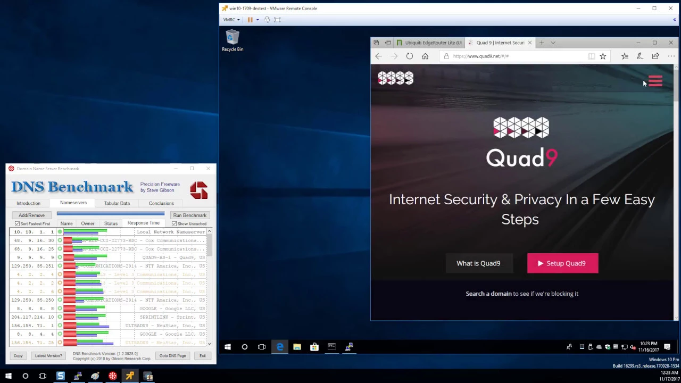Open File Explorer on the guest taskbar
Screen dimensions: 681x383
[x=297, y=347]
